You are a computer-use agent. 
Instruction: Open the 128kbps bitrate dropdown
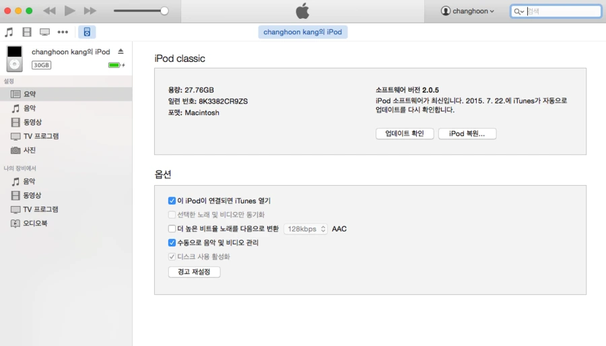(x=306, y=229)
